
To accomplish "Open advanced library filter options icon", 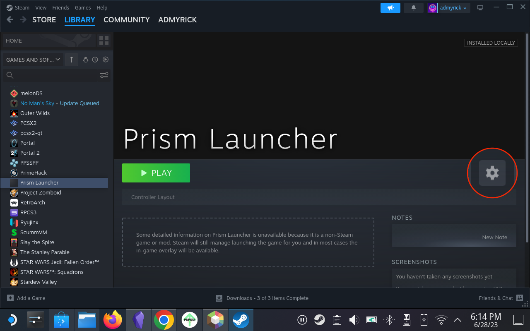I will coord(104,75).
